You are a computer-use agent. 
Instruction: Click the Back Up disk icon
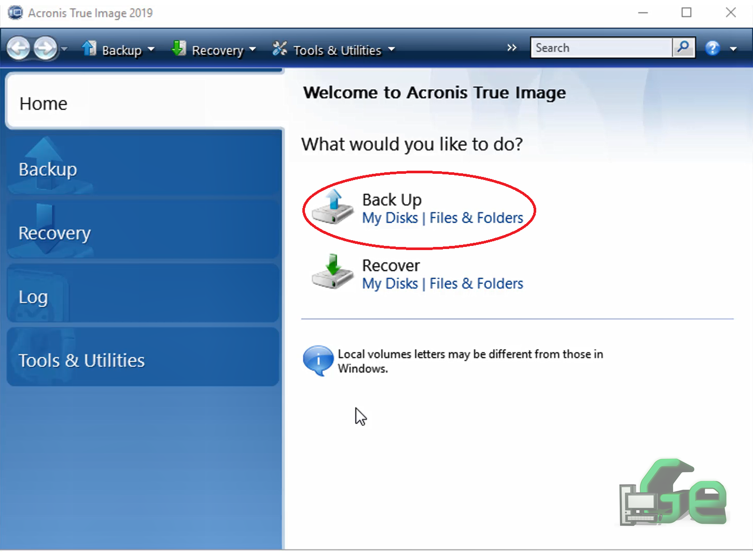pos(332,207)
